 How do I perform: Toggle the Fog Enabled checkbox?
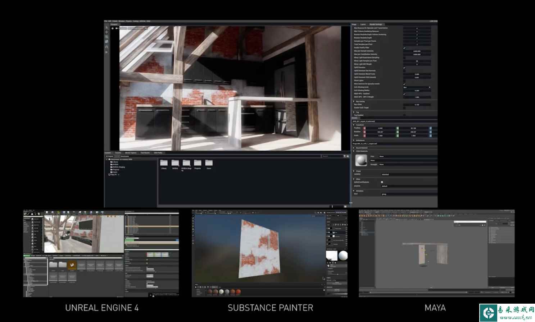(404, 115)
